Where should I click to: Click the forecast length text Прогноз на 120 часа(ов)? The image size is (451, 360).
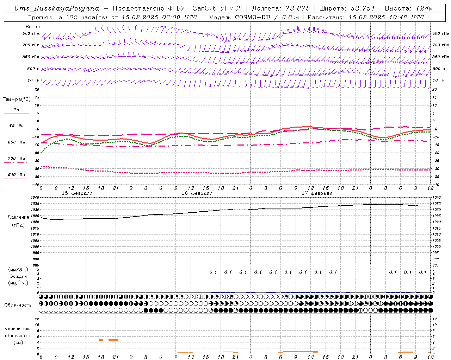click(x=68, y=17)
